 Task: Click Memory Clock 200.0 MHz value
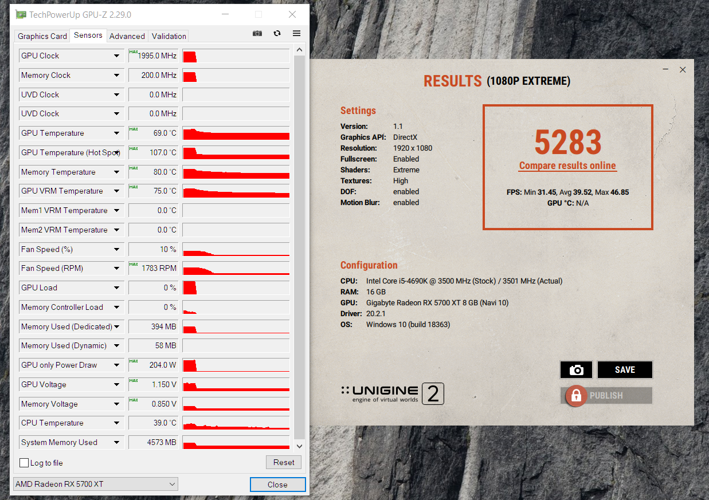pyautogui.click(x=152, y=75)
